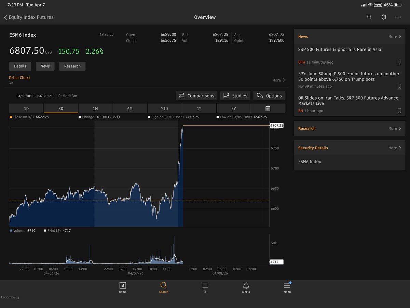Open the three-dot more menu

[x=398, y=17]
